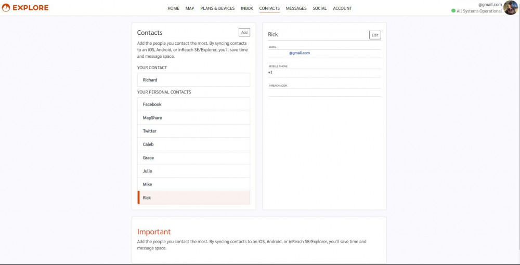
Task: Select the Richard contact
Action: pyautogui.click(x=193, y=80)
